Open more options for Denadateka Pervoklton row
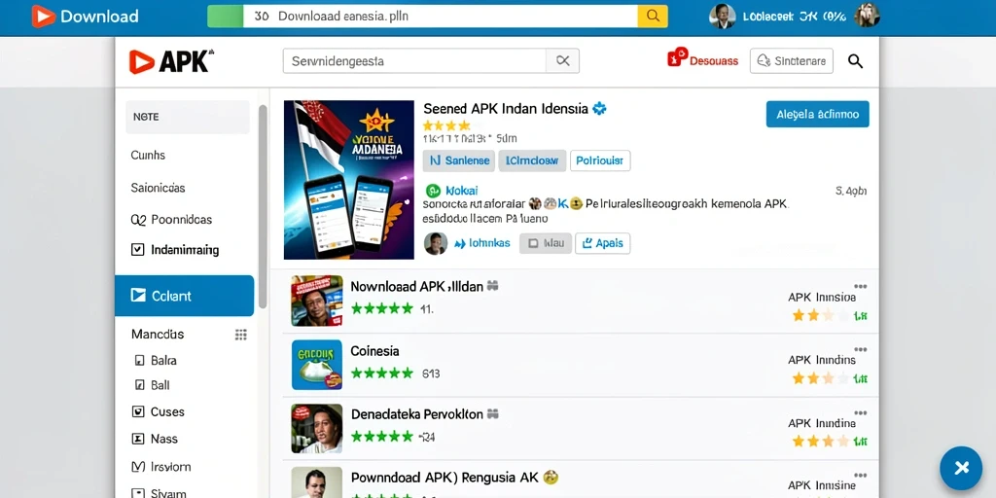This screenshot has width=996, height=498. coord(860,411)
